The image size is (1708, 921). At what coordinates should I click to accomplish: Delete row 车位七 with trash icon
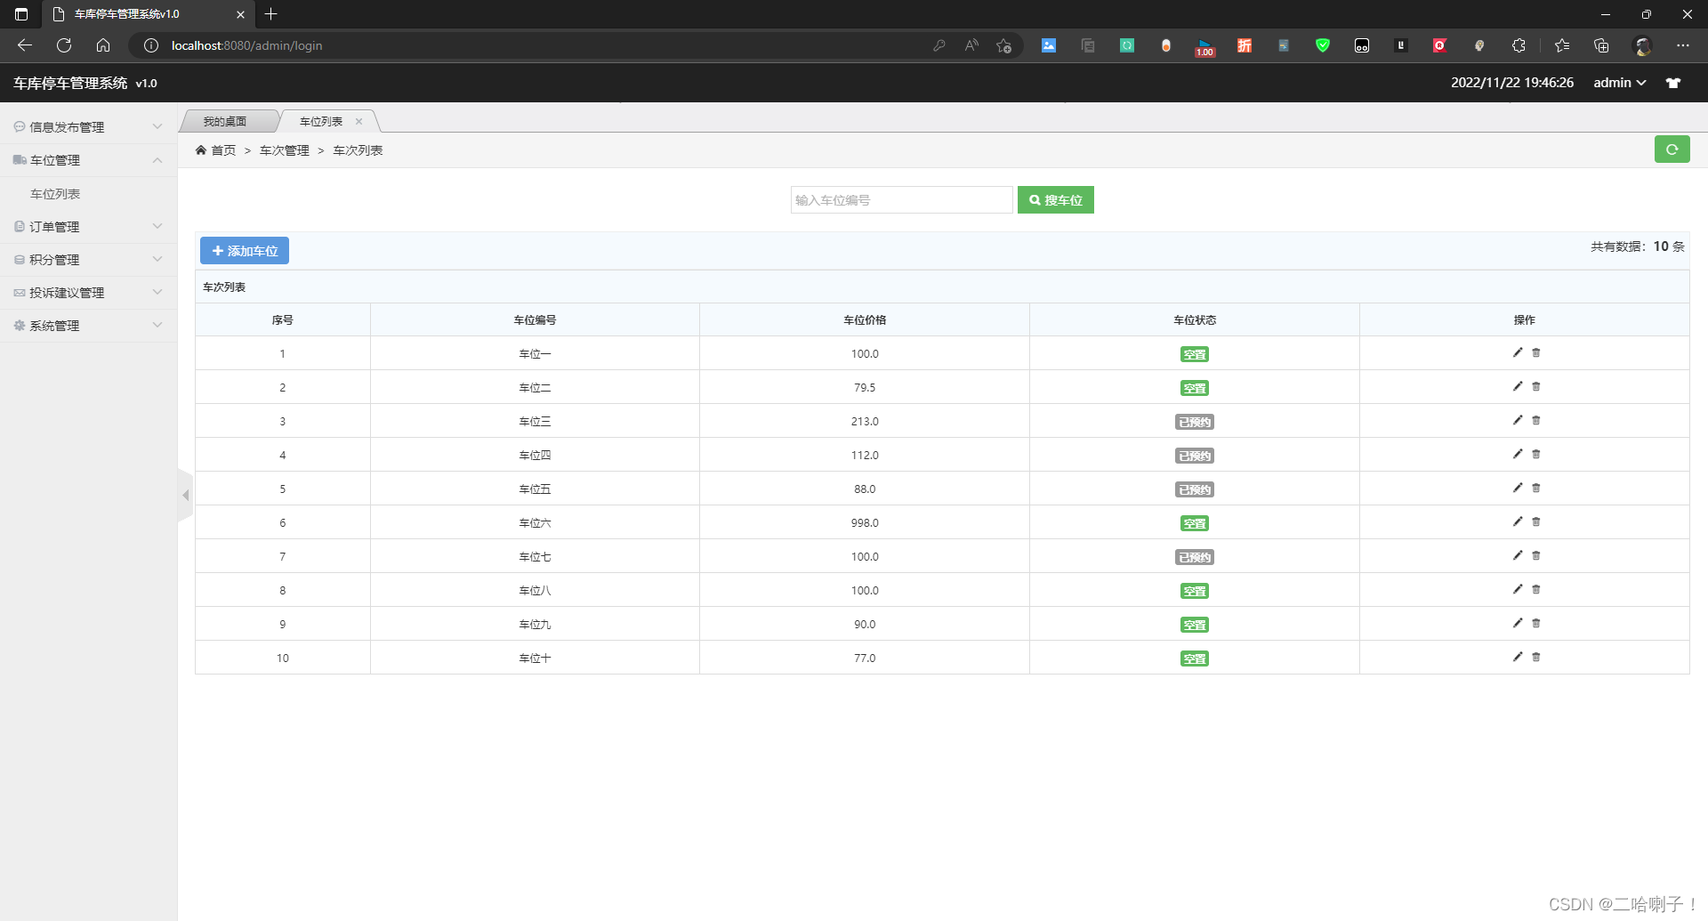click(x=1536, y=555)
